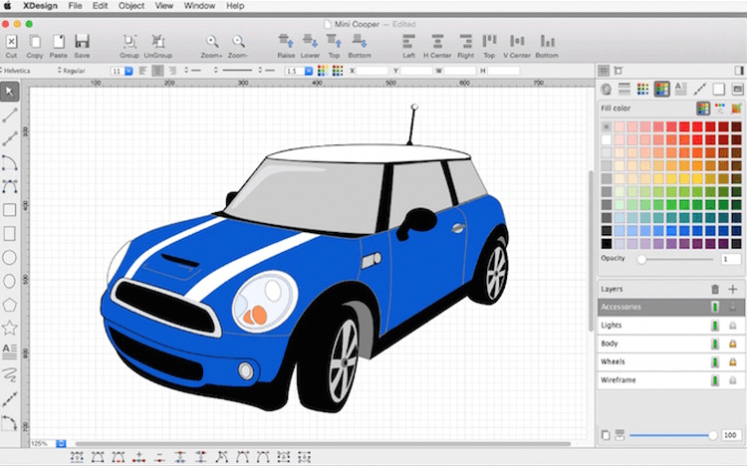This screenshot has height=466, width=747.
Task: Toggle visibility of Body layer
Action: pos(714,344)
